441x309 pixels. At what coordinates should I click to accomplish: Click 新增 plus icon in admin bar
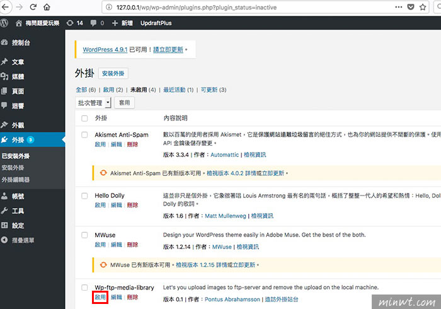[x=115, y=23]
